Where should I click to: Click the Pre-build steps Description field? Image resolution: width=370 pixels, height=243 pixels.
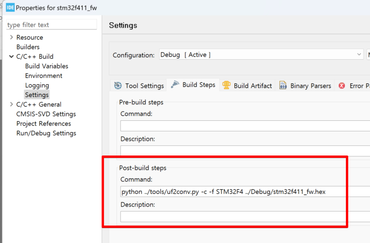pos(245,151)
